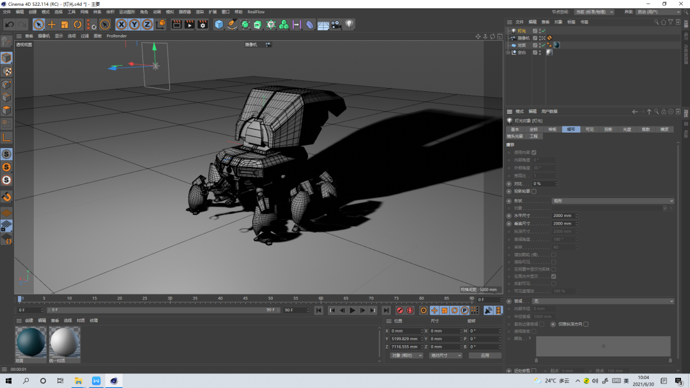Click the 应用 apply button

point(485,355)
